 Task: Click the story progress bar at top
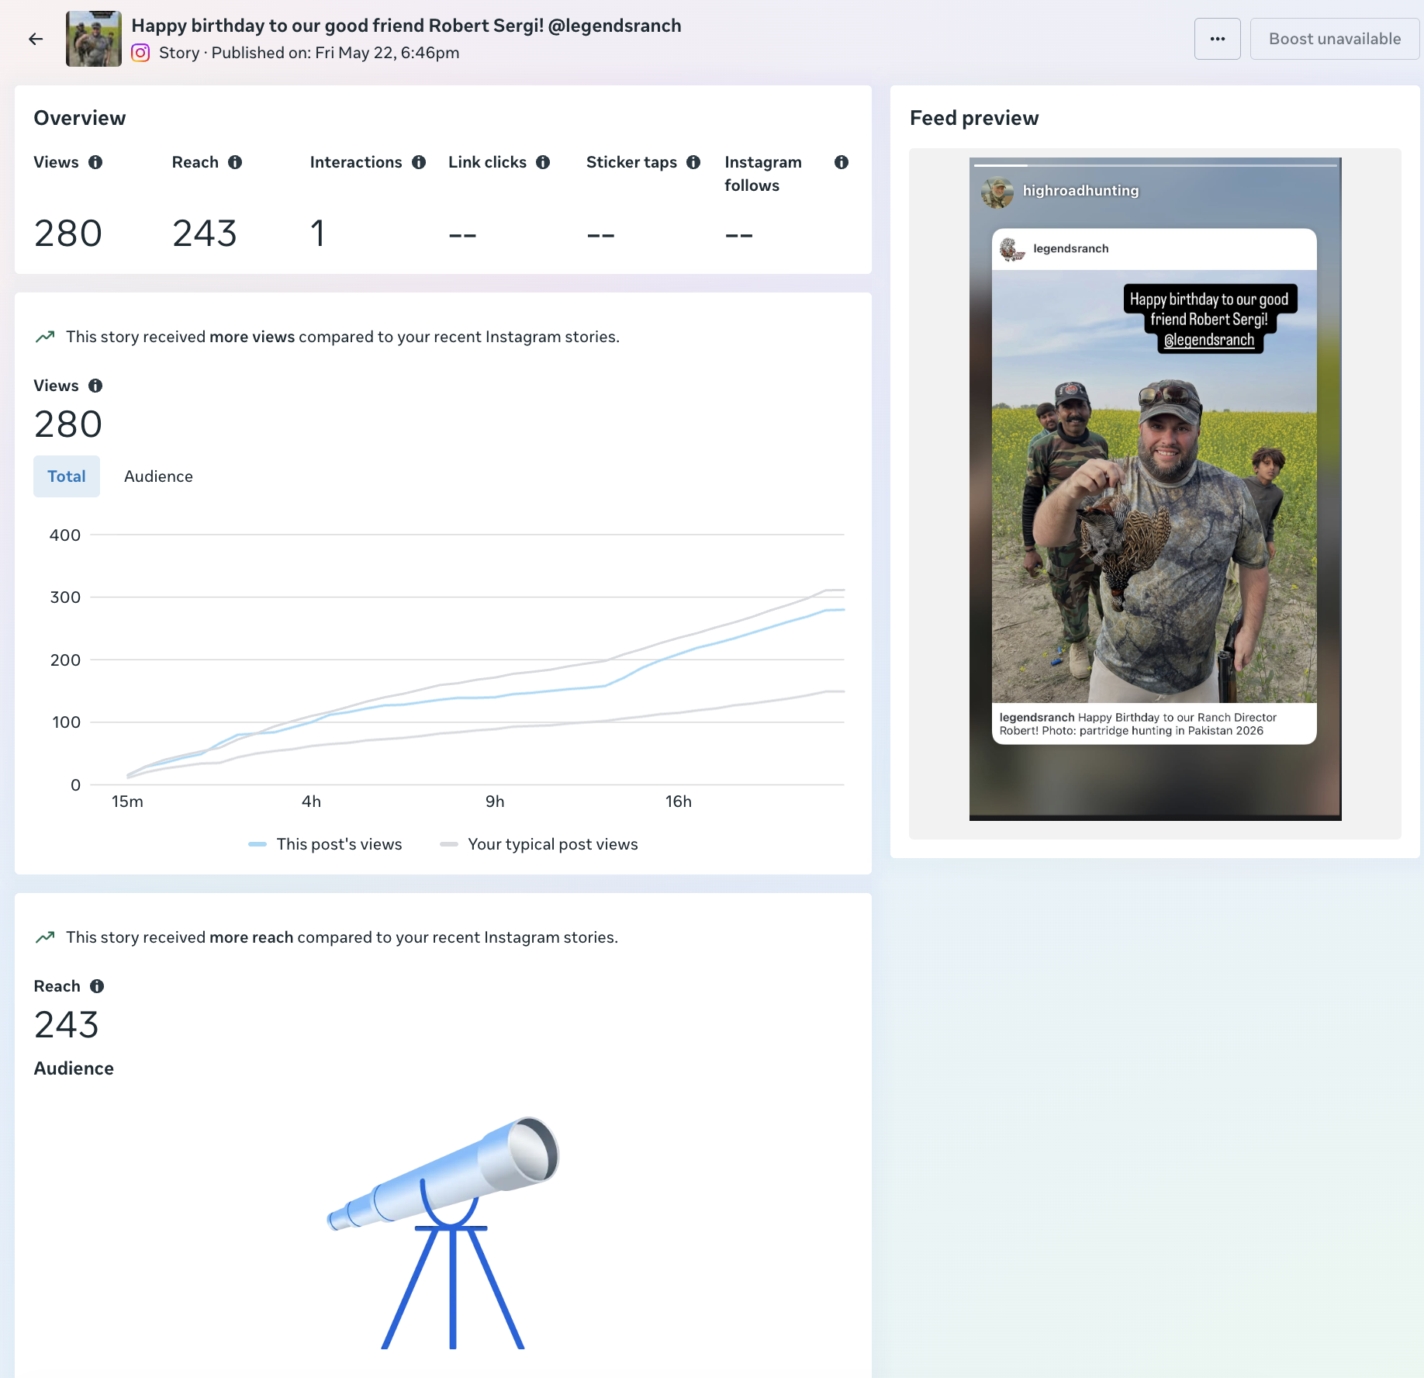coord(1156,165)
